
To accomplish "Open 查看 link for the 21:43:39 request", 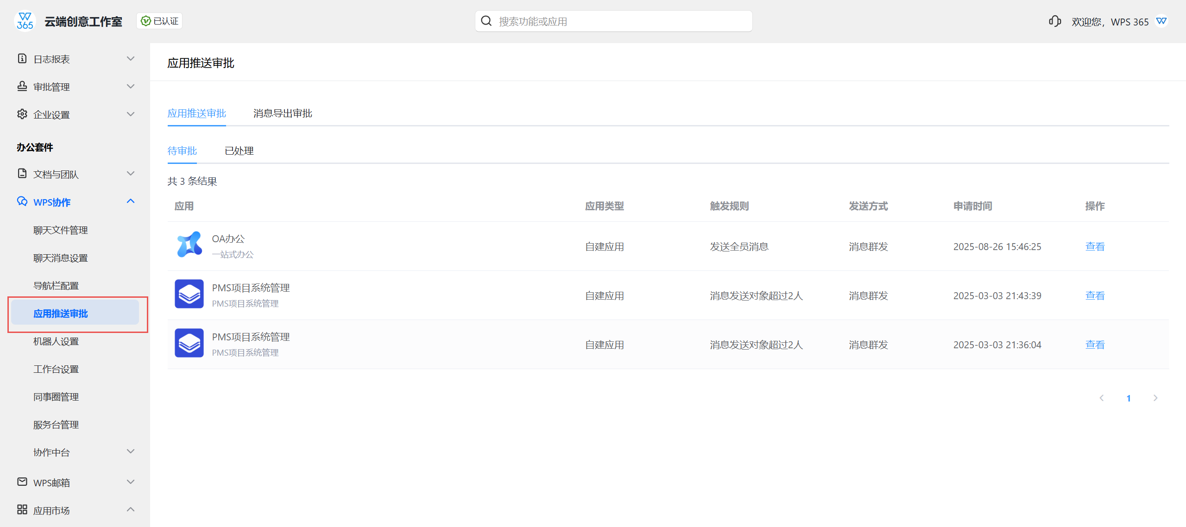I will pos(1095,296).
